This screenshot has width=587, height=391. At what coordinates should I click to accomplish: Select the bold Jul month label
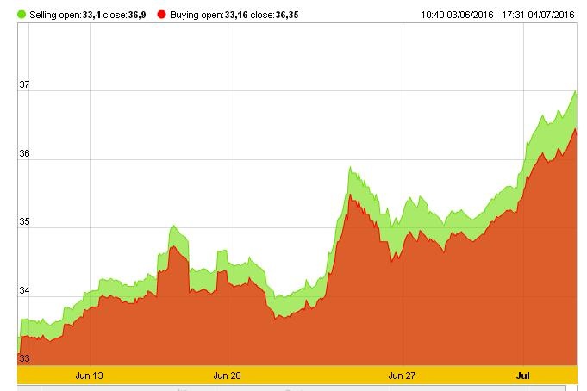pos(522,375)
